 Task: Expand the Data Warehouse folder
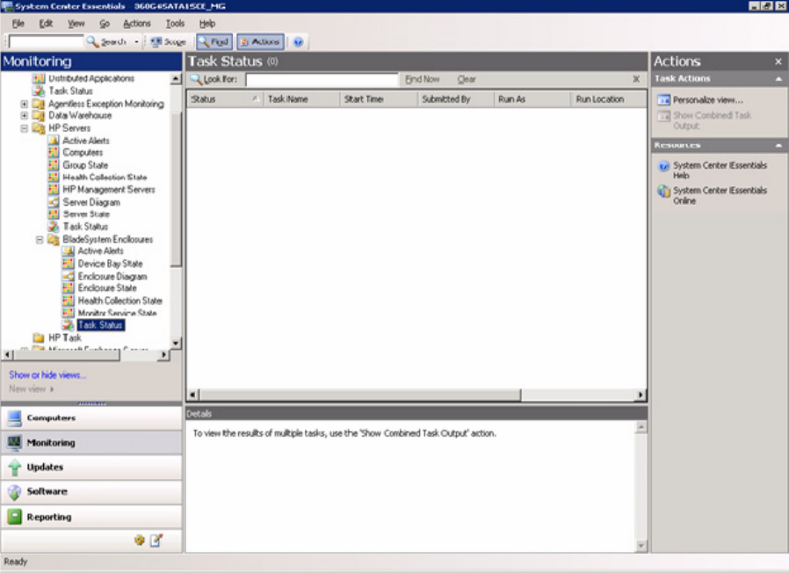(25, 115)
